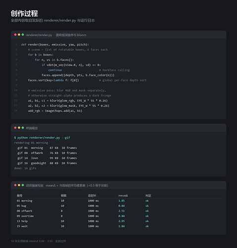237x248 pixels.
Task: Click red dot on render.py code panel
Action: (x=15, y=35)
